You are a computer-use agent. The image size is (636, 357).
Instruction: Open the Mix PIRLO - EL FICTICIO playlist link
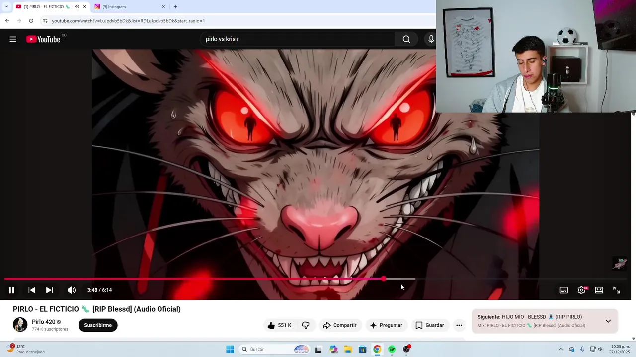pos(531,326)
